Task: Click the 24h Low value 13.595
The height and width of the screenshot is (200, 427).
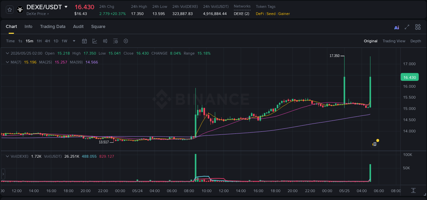Action: 159,14
